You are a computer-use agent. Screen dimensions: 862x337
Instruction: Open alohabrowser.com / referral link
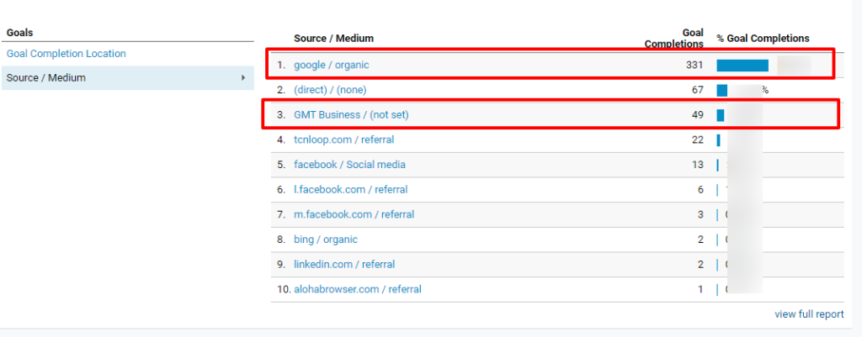click(x=357, y=289)
